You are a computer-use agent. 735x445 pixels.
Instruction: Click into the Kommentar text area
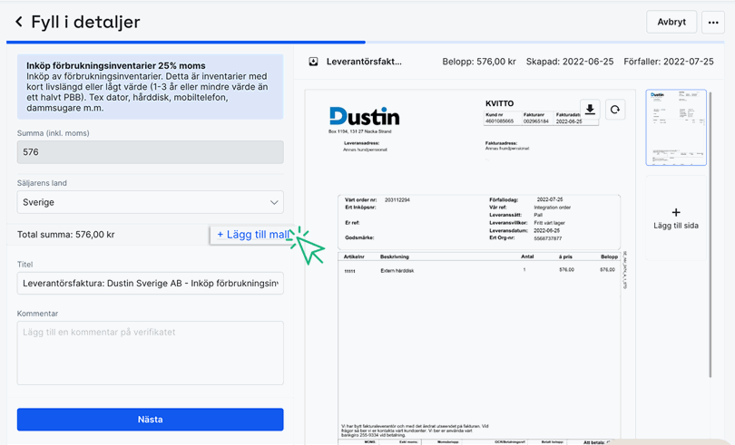[150, 353]
